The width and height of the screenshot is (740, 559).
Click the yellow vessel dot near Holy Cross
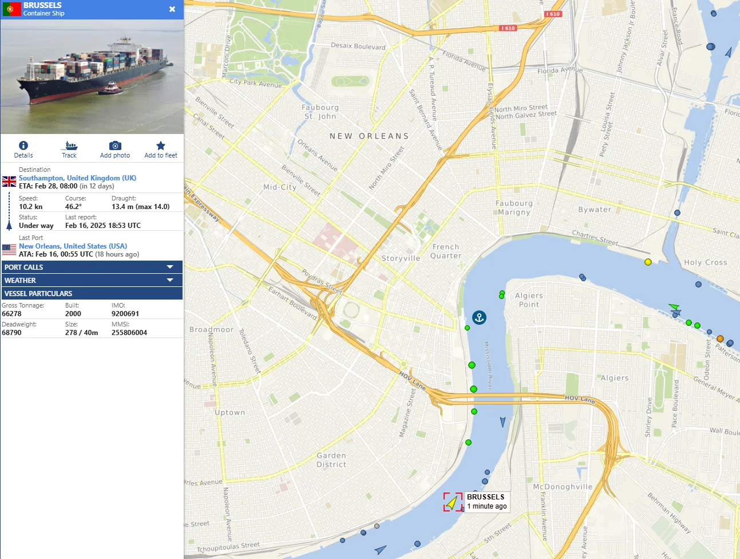[x=648, y=262]
